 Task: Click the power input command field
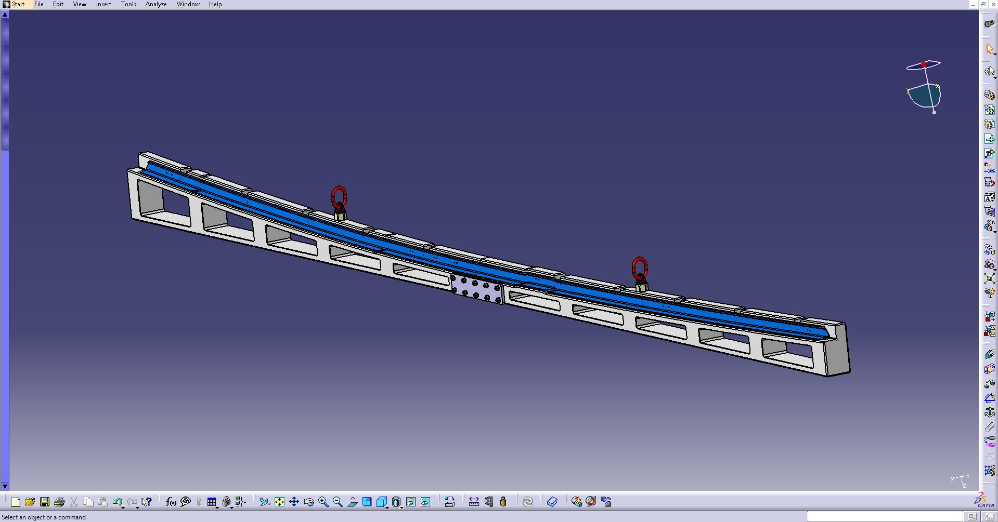point(884,517)
